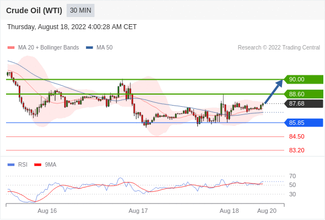
Task: Click the Aug 17 date axis label
Action: pyautogui.click(x=138, y=211)
